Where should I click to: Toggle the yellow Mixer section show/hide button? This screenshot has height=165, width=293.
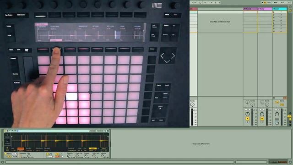point(290,119)
